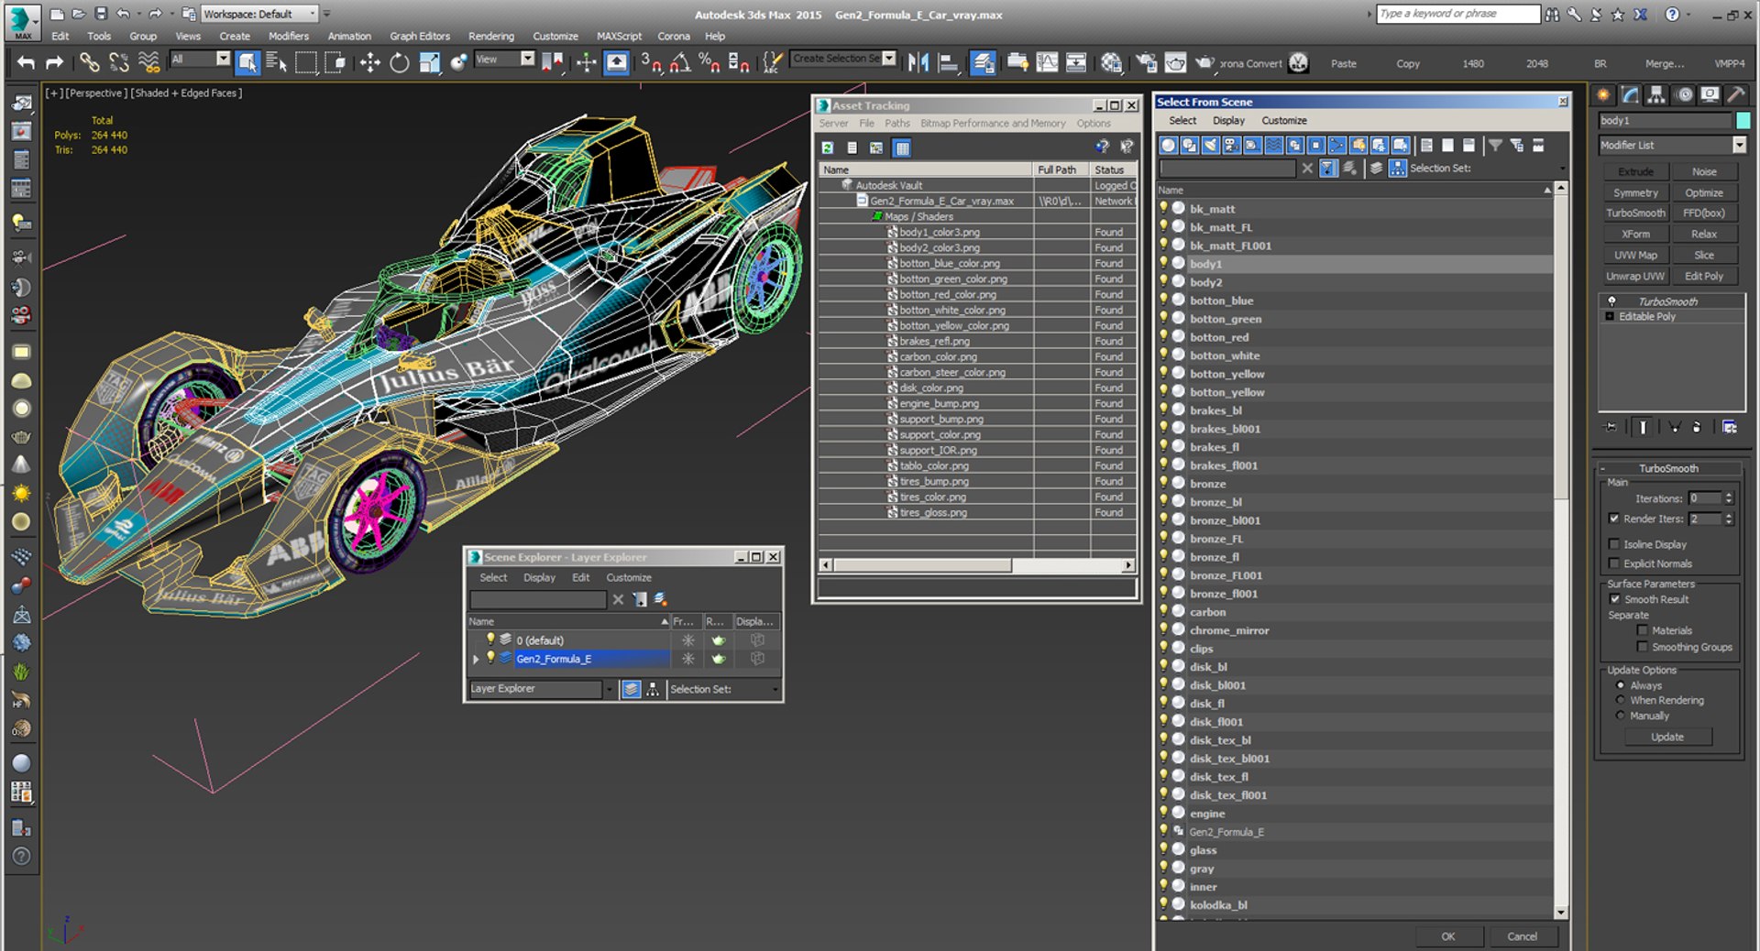Toggle the Smooth Result checkbox

(x=1614, y=599)
